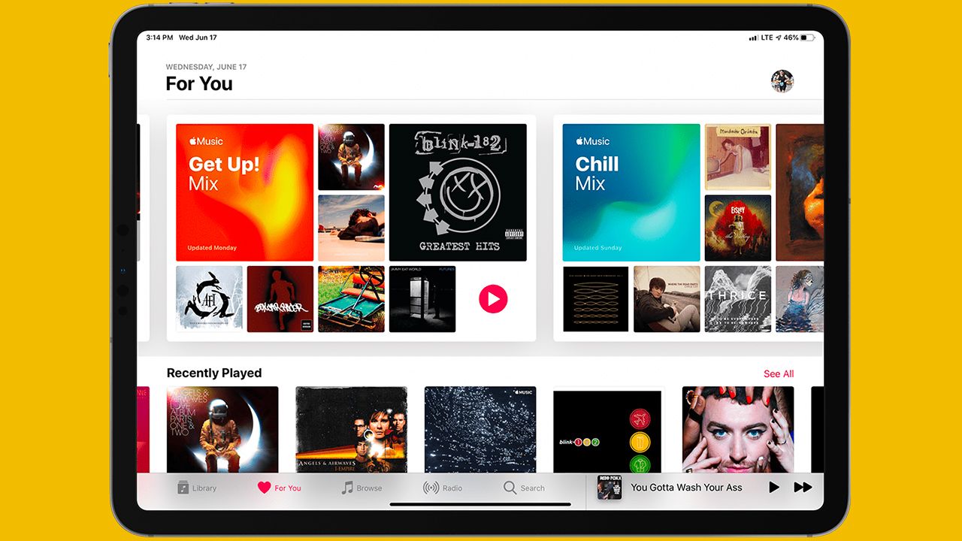Open Angels & Airwaves I-Empire album

[x=352, y=430]
